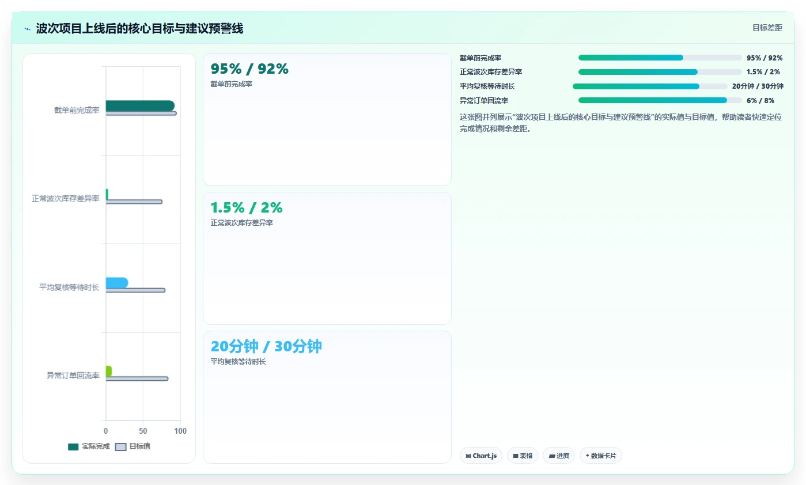Click the 正常波次库存差异率 progress bar

click(660, 72)
